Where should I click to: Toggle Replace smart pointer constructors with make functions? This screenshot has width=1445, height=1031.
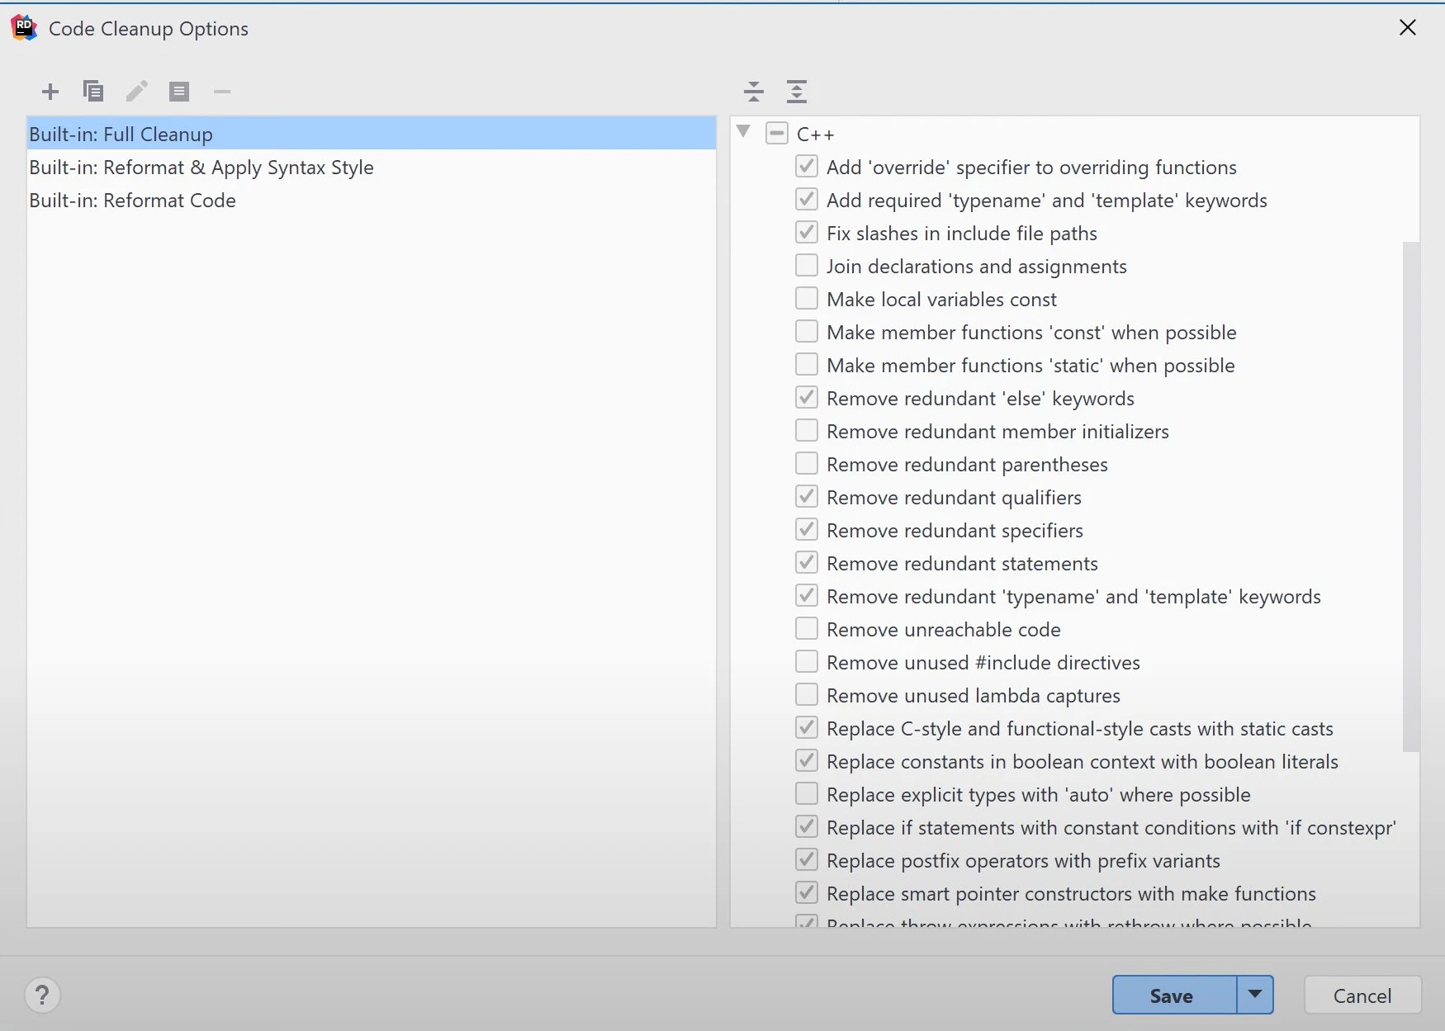(807, 892)
